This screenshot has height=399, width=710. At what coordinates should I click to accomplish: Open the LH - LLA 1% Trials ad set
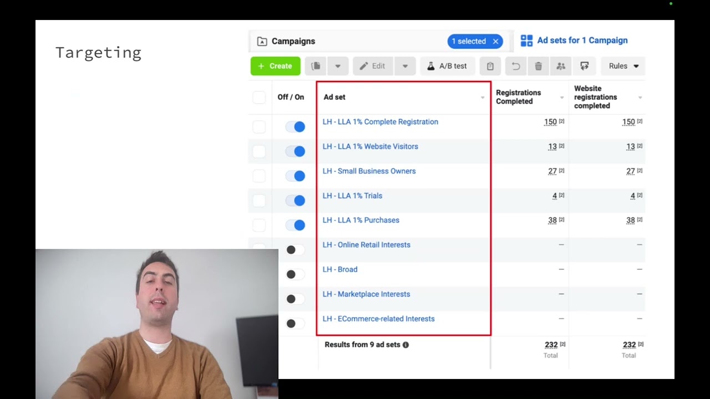click(x=352, y=196)
